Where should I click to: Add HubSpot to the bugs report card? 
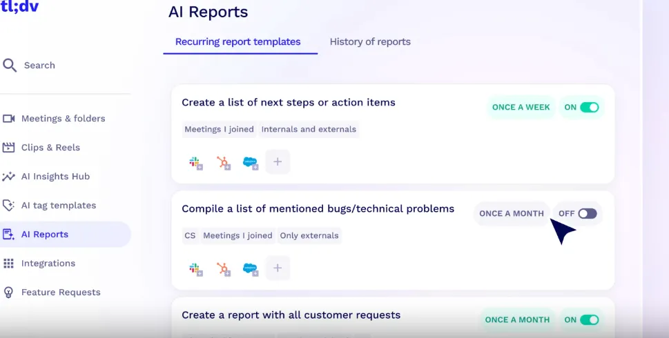[224, 270]
